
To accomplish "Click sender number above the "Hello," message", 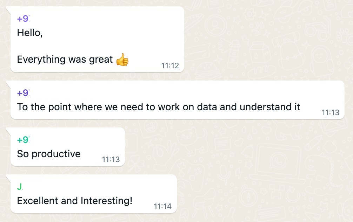I will pyautogui.click(x=23, y=19).
